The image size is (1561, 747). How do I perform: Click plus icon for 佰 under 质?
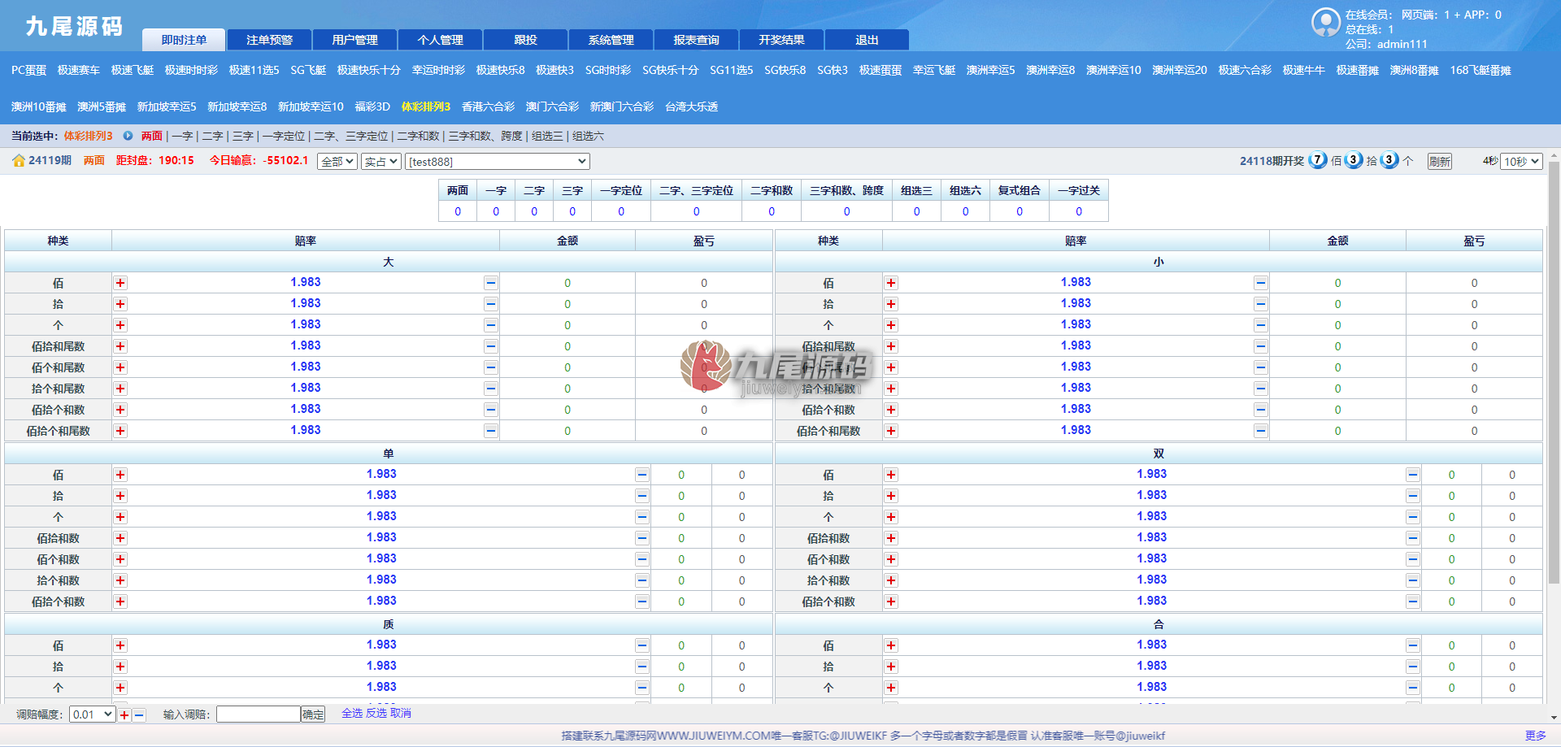click(x=120, y=645)
